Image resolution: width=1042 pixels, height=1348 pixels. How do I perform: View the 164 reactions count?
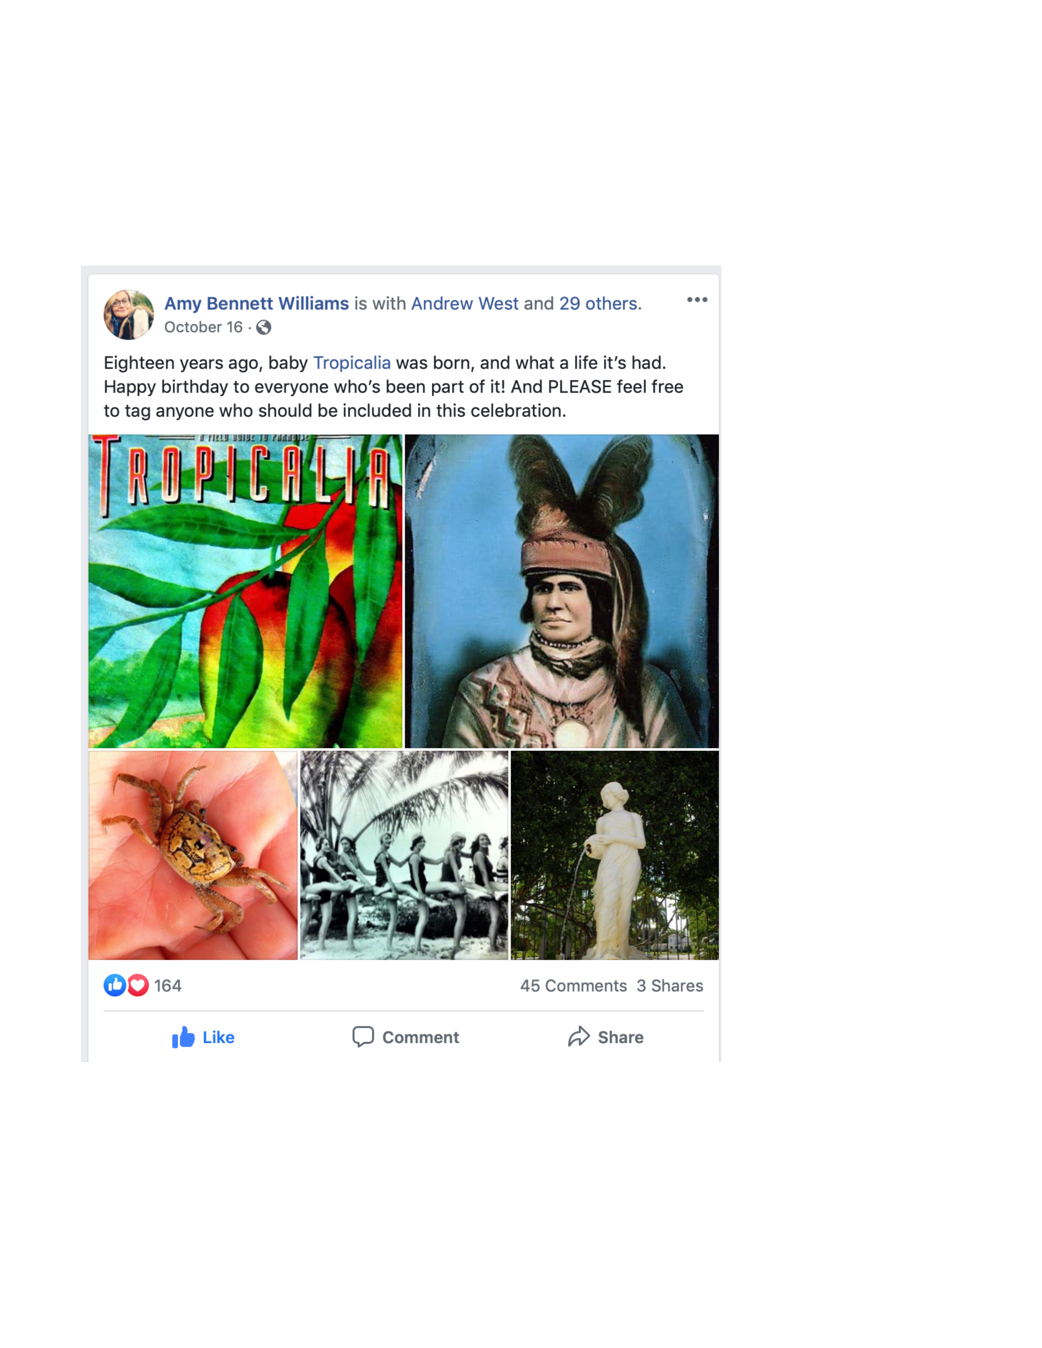click(x=167, y=986)
